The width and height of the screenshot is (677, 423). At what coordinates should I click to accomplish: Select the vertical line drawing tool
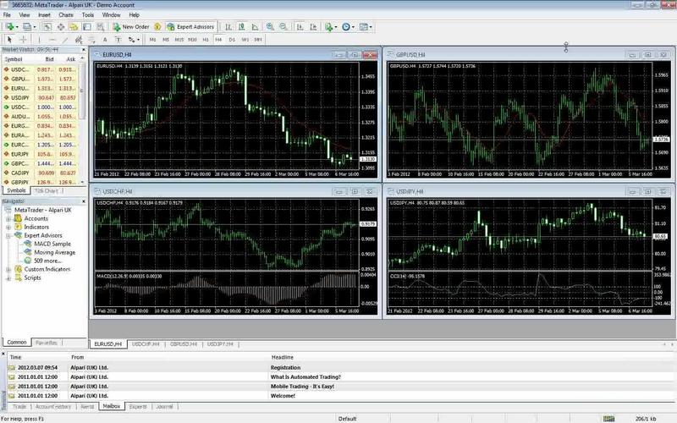39,40
